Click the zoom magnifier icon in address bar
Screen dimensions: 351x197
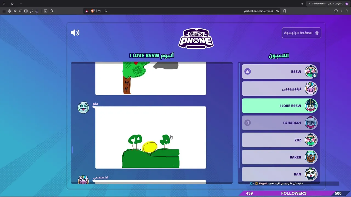pyautogui.click(x=106, y=11)
